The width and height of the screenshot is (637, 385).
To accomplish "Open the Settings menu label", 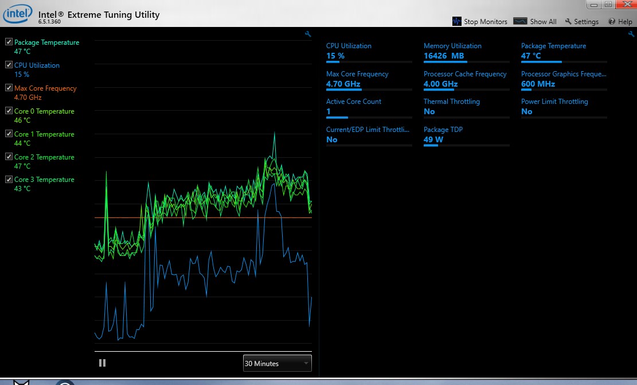I will tap(586, 22).
